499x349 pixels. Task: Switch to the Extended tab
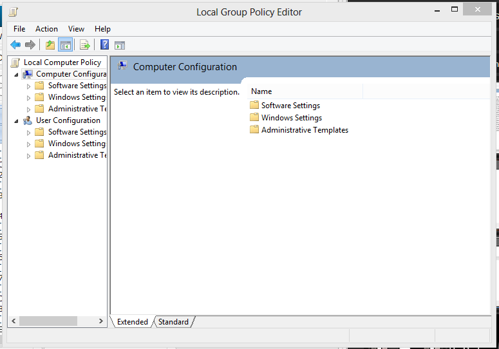(133, 322)
